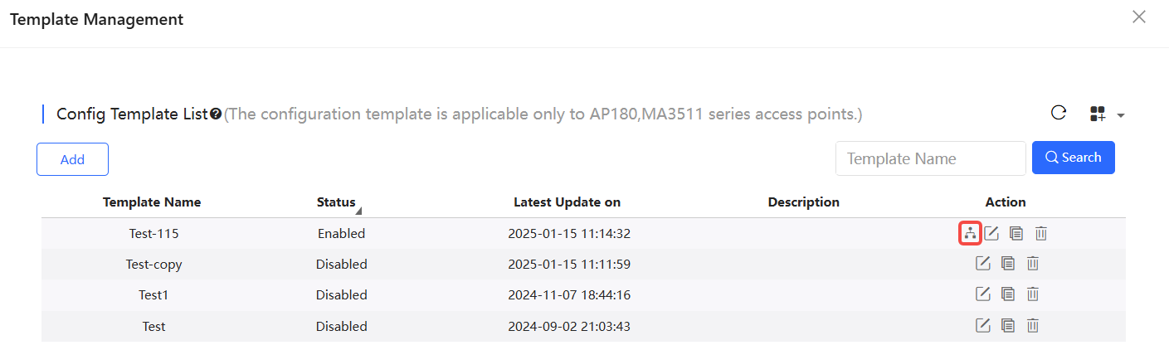The image size is (1169, 350).
Task: Focus the Template Name search field
Action: (x=931, y=158)
